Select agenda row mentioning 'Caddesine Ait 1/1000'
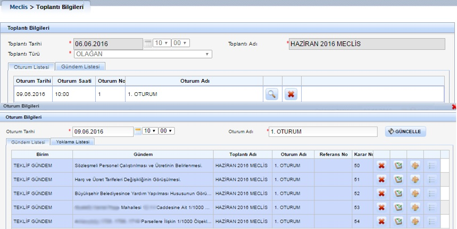 [226, 207]
